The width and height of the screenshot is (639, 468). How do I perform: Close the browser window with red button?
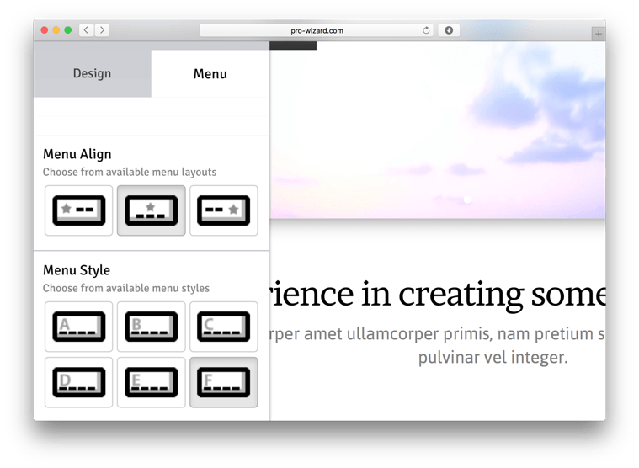coord(45,30)
